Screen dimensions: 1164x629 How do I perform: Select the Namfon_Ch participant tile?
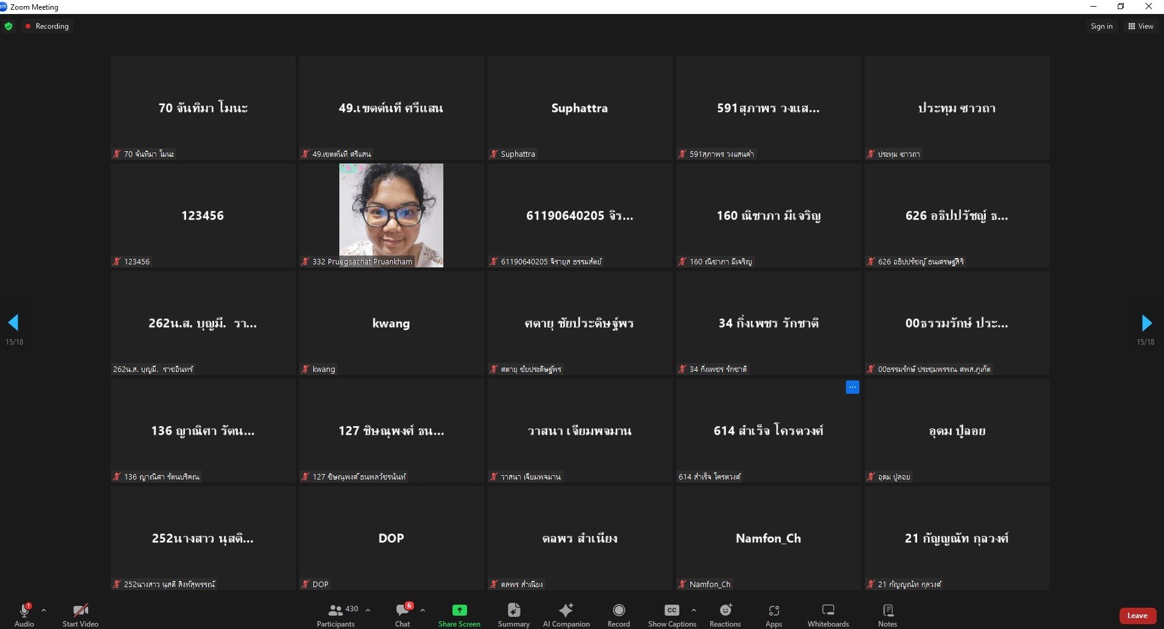(x=768, y=538)
